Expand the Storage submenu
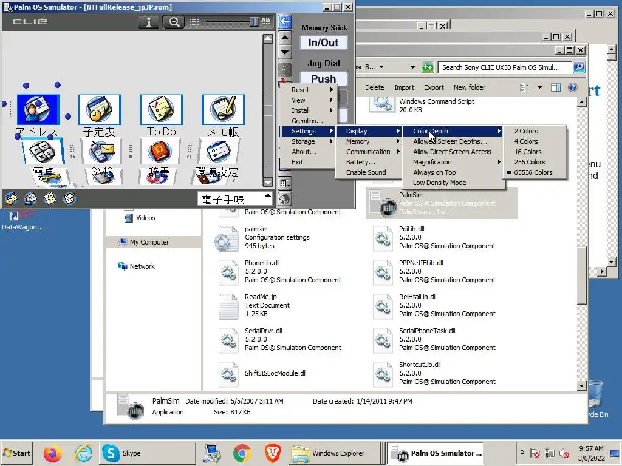 click(308, 141)
